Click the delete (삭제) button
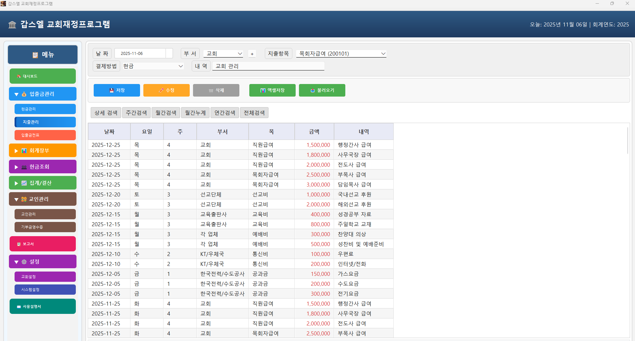This screenshot has width=635, height=341. [x=216, y=90]
